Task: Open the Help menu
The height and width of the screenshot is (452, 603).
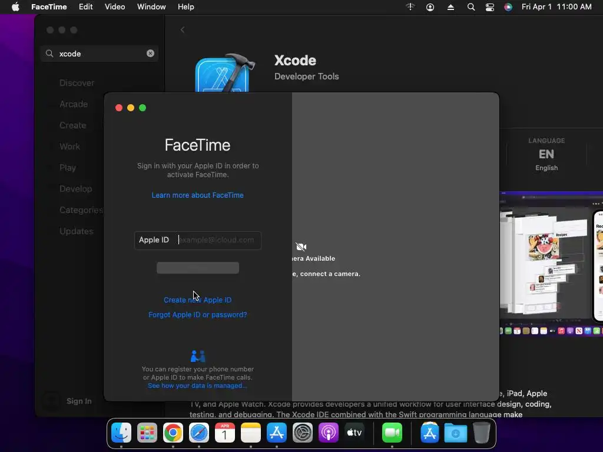Action: (185, 7)
